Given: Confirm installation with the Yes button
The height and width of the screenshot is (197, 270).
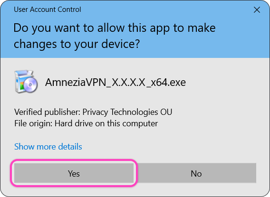Looking at the screenshot, I should (74, 173).
